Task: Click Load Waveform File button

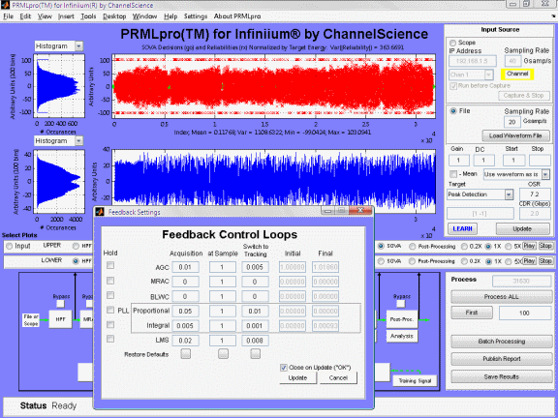Action: point(515,135)
